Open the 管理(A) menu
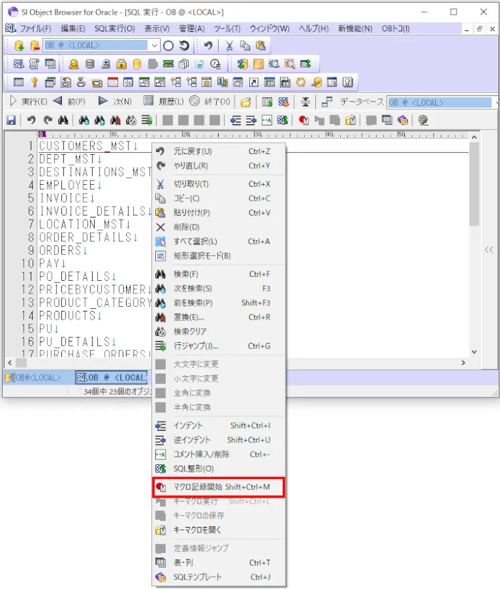 click(x=191, y=29)
